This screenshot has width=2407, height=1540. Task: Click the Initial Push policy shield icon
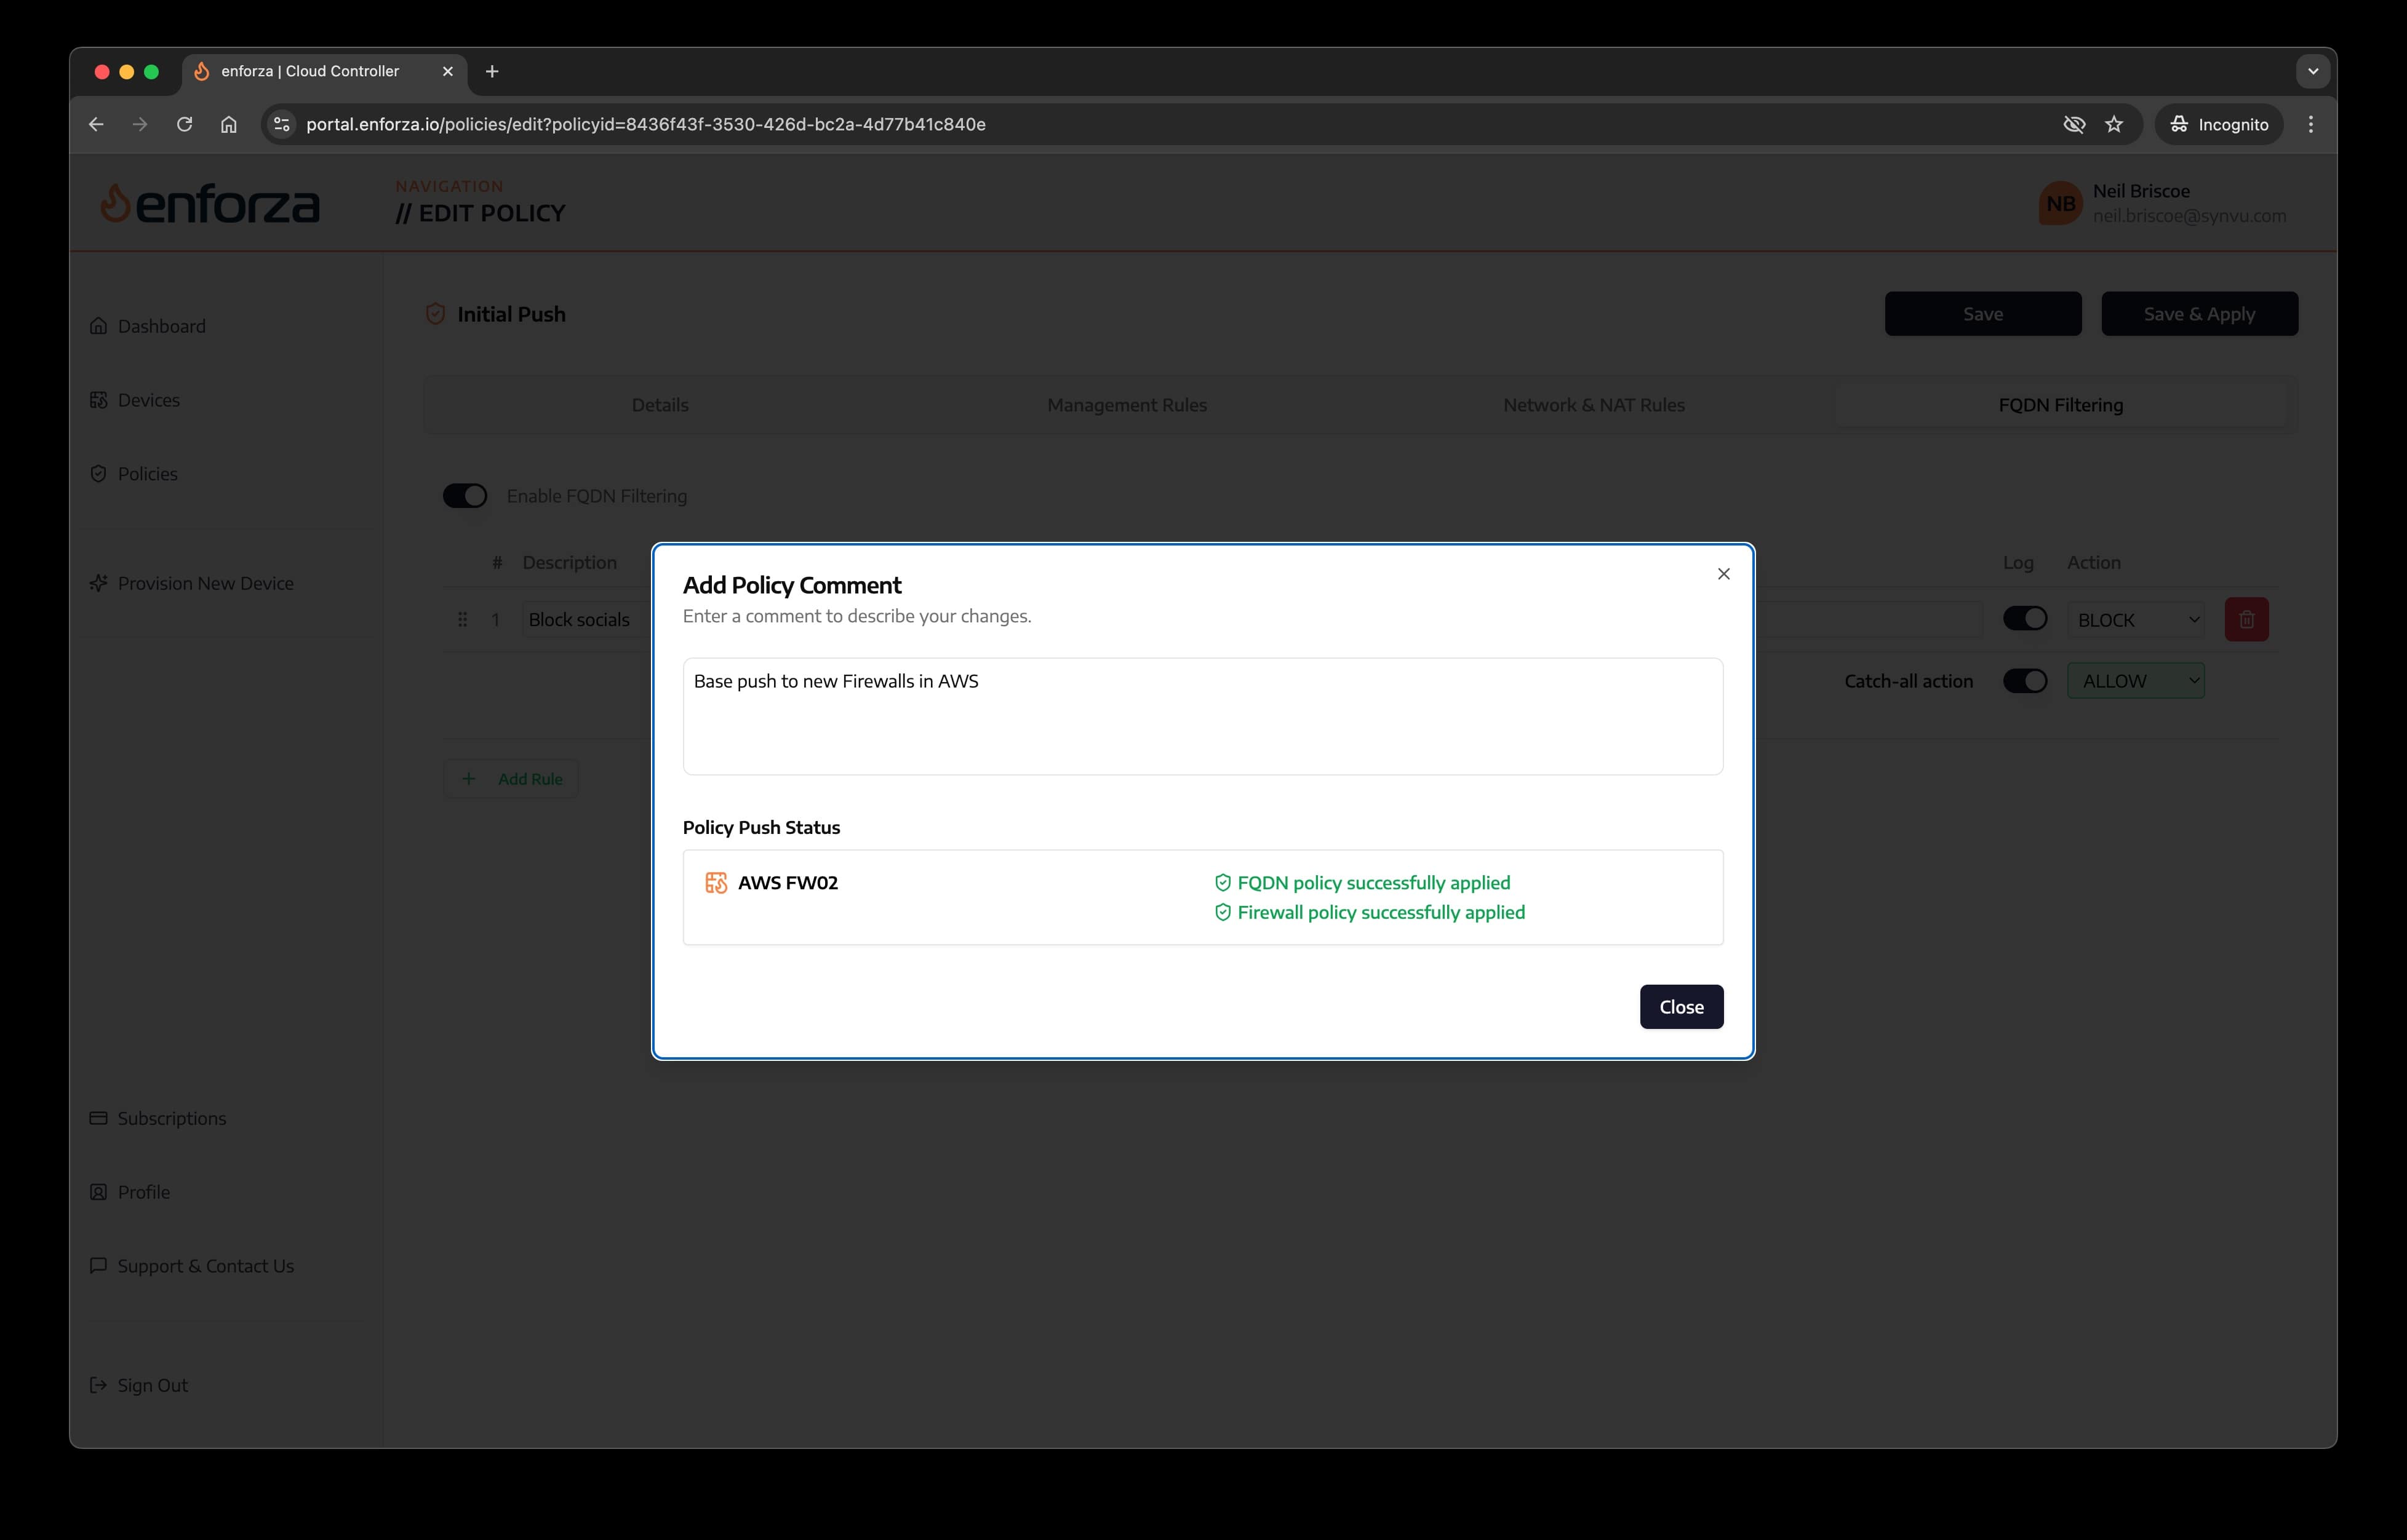(x=435, y=314)
